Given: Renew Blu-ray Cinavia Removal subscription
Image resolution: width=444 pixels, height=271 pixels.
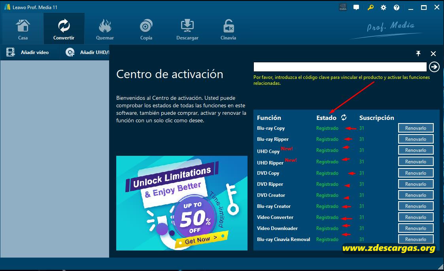Looking at the screenshot, I should pyautogui.click(x=416, y=239).
